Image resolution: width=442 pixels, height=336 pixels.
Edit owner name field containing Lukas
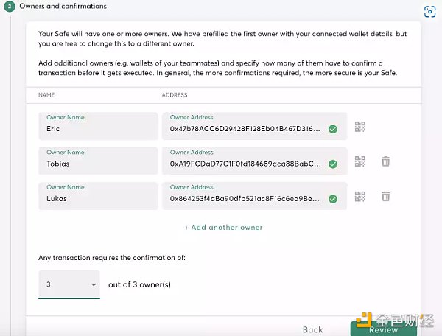pyautogui.click(x=98, y=196)
